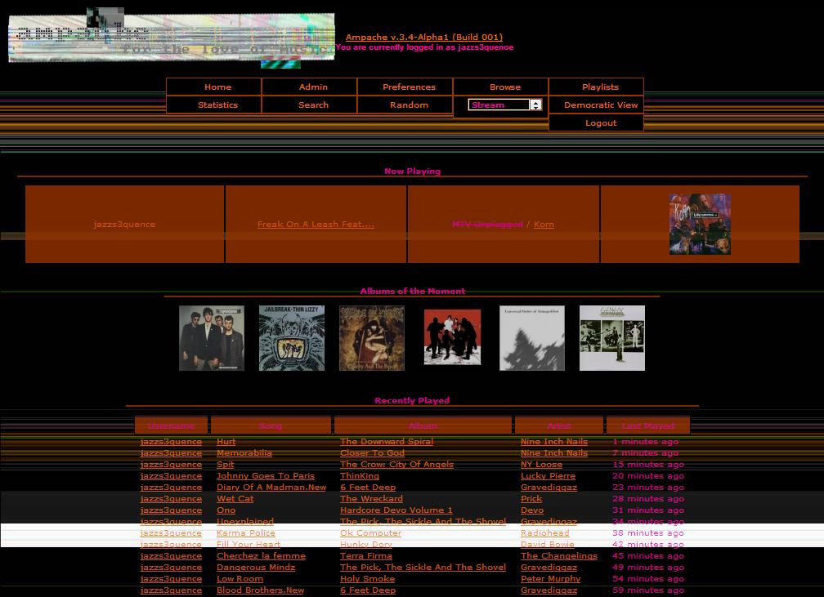Open the album The Downward Spiral
The height and width of the screenshot is (597, 824).
tap(387, 442)
